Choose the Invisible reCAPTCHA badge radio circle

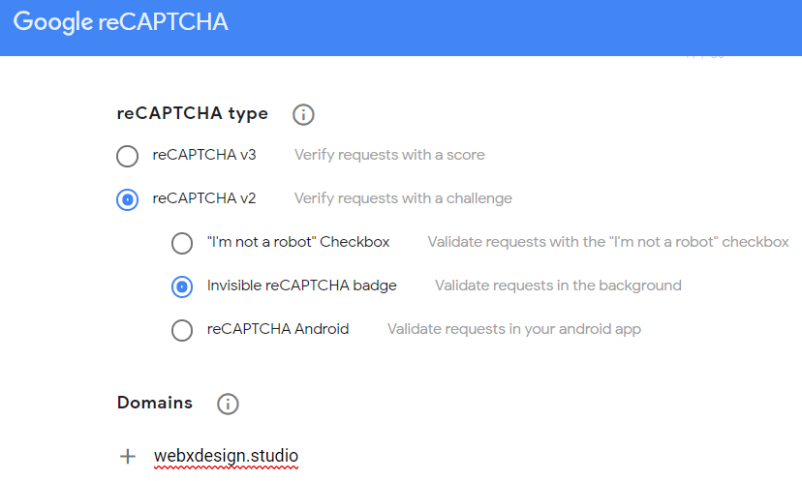[x=182, y=286]
